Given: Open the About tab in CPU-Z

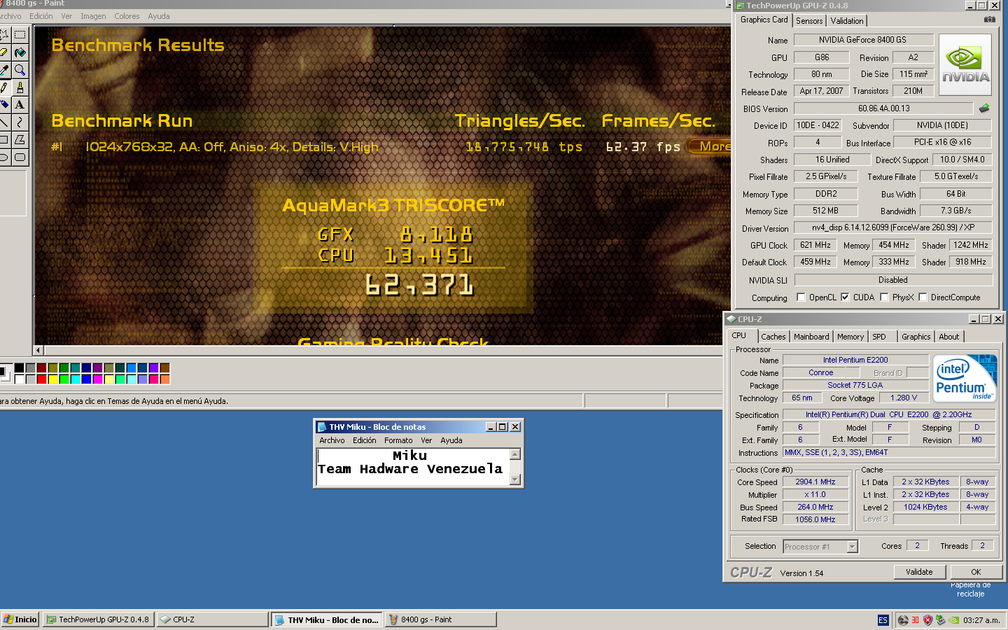Looking at the screenshot, I should 949,337.
